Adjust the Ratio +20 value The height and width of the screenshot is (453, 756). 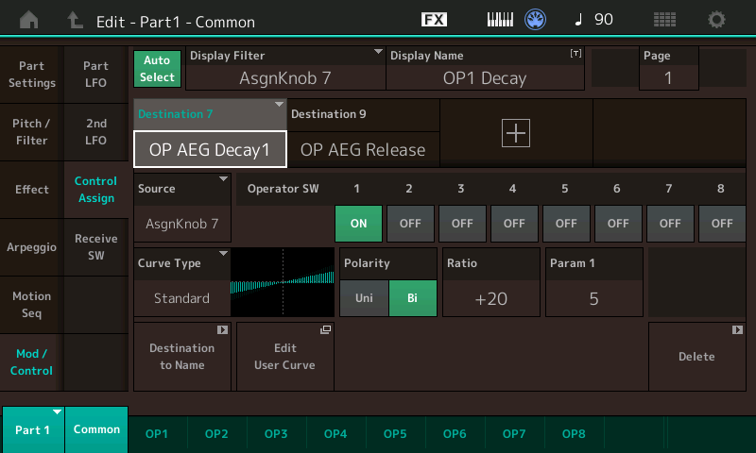click(x=490, y=298)
